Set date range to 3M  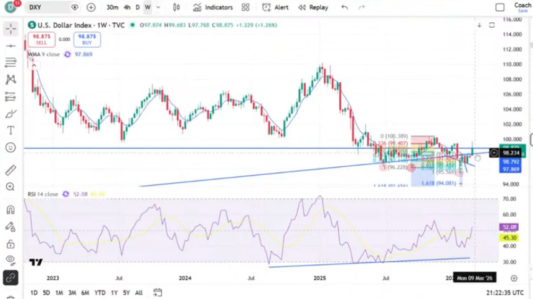72,293
